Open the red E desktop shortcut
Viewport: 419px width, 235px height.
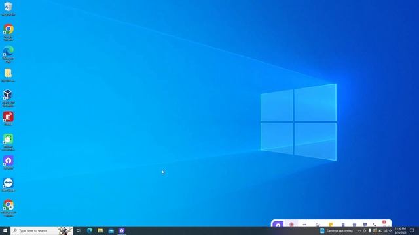(x=9, y=119)
